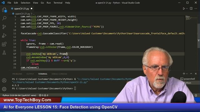Click the terminal prompt input area
Screen dimensions: 200x112
click(75, 88)
